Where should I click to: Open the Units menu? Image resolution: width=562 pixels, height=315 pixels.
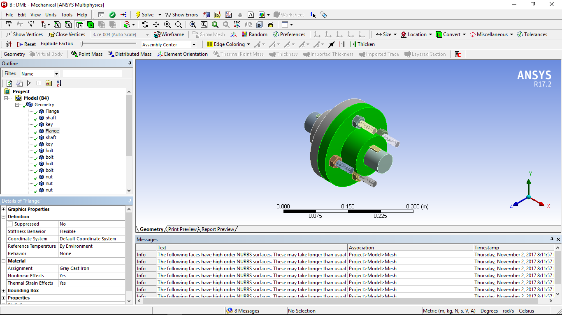click(x=51, y=15)
